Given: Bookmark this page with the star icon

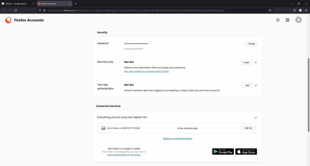Looking at the screenshot, I should tap(270, 10).
